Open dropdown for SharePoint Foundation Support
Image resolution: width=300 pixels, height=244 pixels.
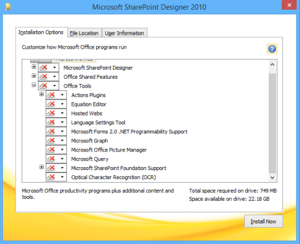point(62,168)
